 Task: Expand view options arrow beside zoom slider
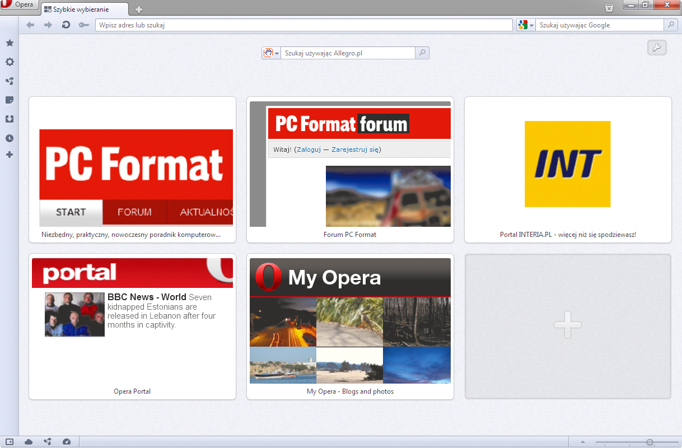coord(582,442)
